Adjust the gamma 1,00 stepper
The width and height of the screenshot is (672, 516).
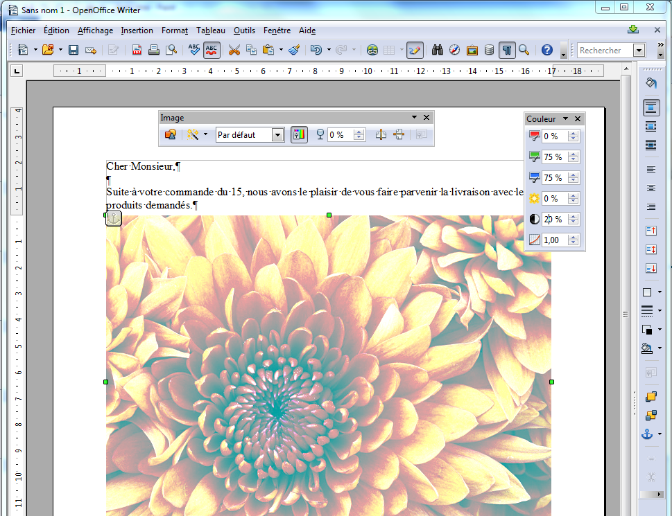click(573, 240)
